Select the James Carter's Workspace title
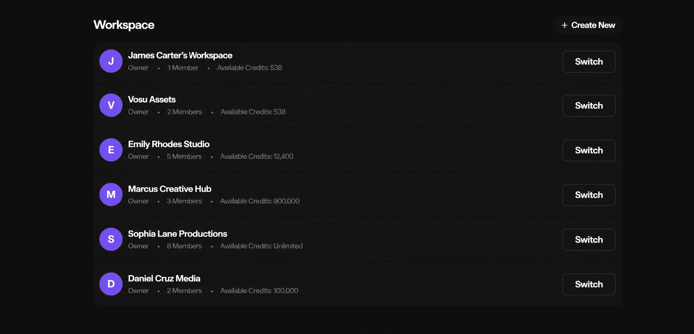Image resolution: width=694 pixels, height=334 pixels. point(180,56)
